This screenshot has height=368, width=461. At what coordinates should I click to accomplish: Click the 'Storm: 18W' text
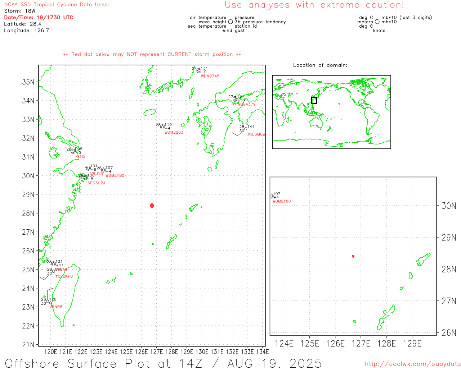20,11
